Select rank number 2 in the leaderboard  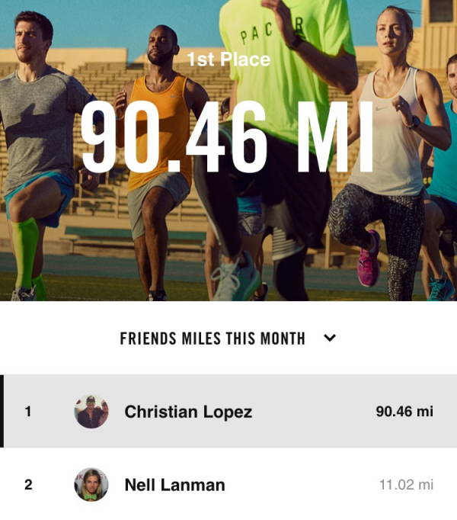[x=28, y=484]
